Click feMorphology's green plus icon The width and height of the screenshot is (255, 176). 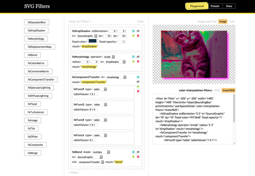click(133, 61)
